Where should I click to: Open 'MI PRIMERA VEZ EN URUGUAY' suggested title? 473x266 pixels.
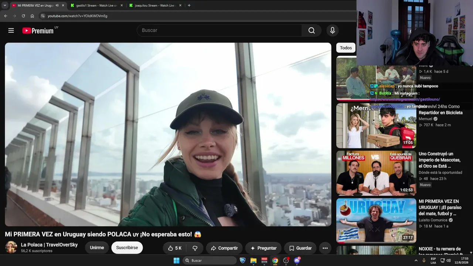point(440,208)
